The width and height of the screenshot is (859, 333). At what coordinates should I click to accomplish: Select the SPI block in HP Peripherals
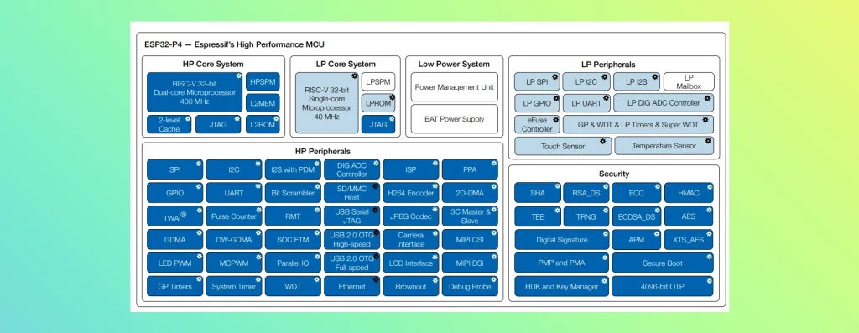[x=174, y=169]
